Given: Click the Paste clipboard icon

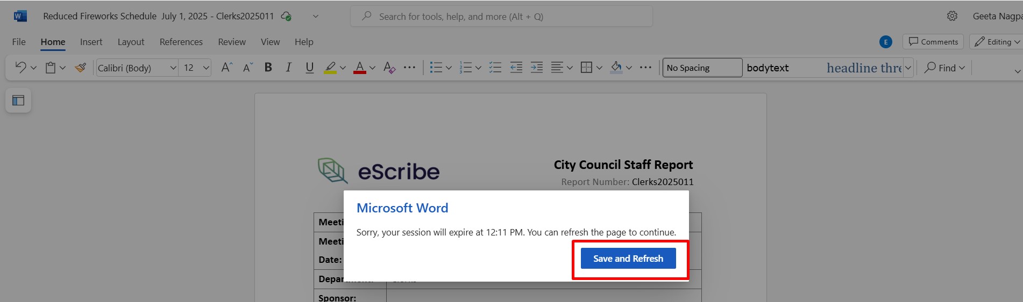Looking at the screenshot, I should (x=51, y=68).
